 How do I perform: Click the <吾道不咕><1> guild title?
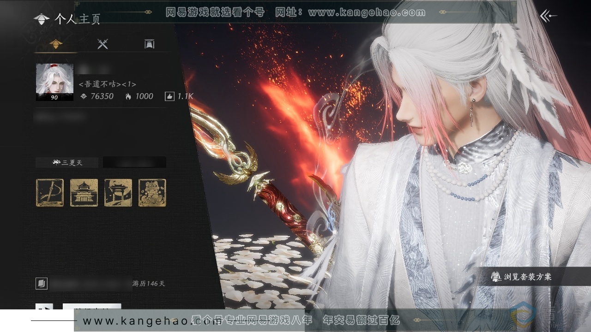click(x=108, y=84)
